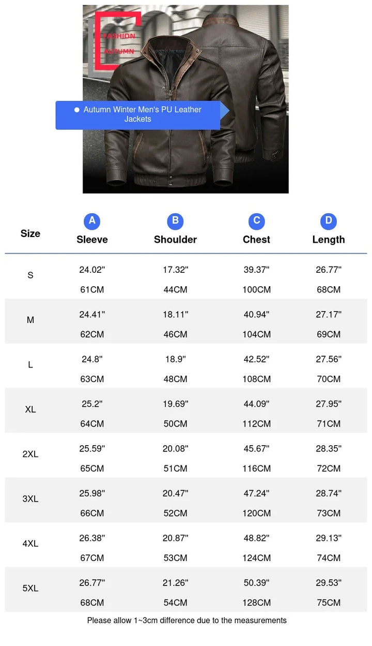Screen dimensions: 372x646
Task: Pick the 5XL size row label
Action: point(30,589)
